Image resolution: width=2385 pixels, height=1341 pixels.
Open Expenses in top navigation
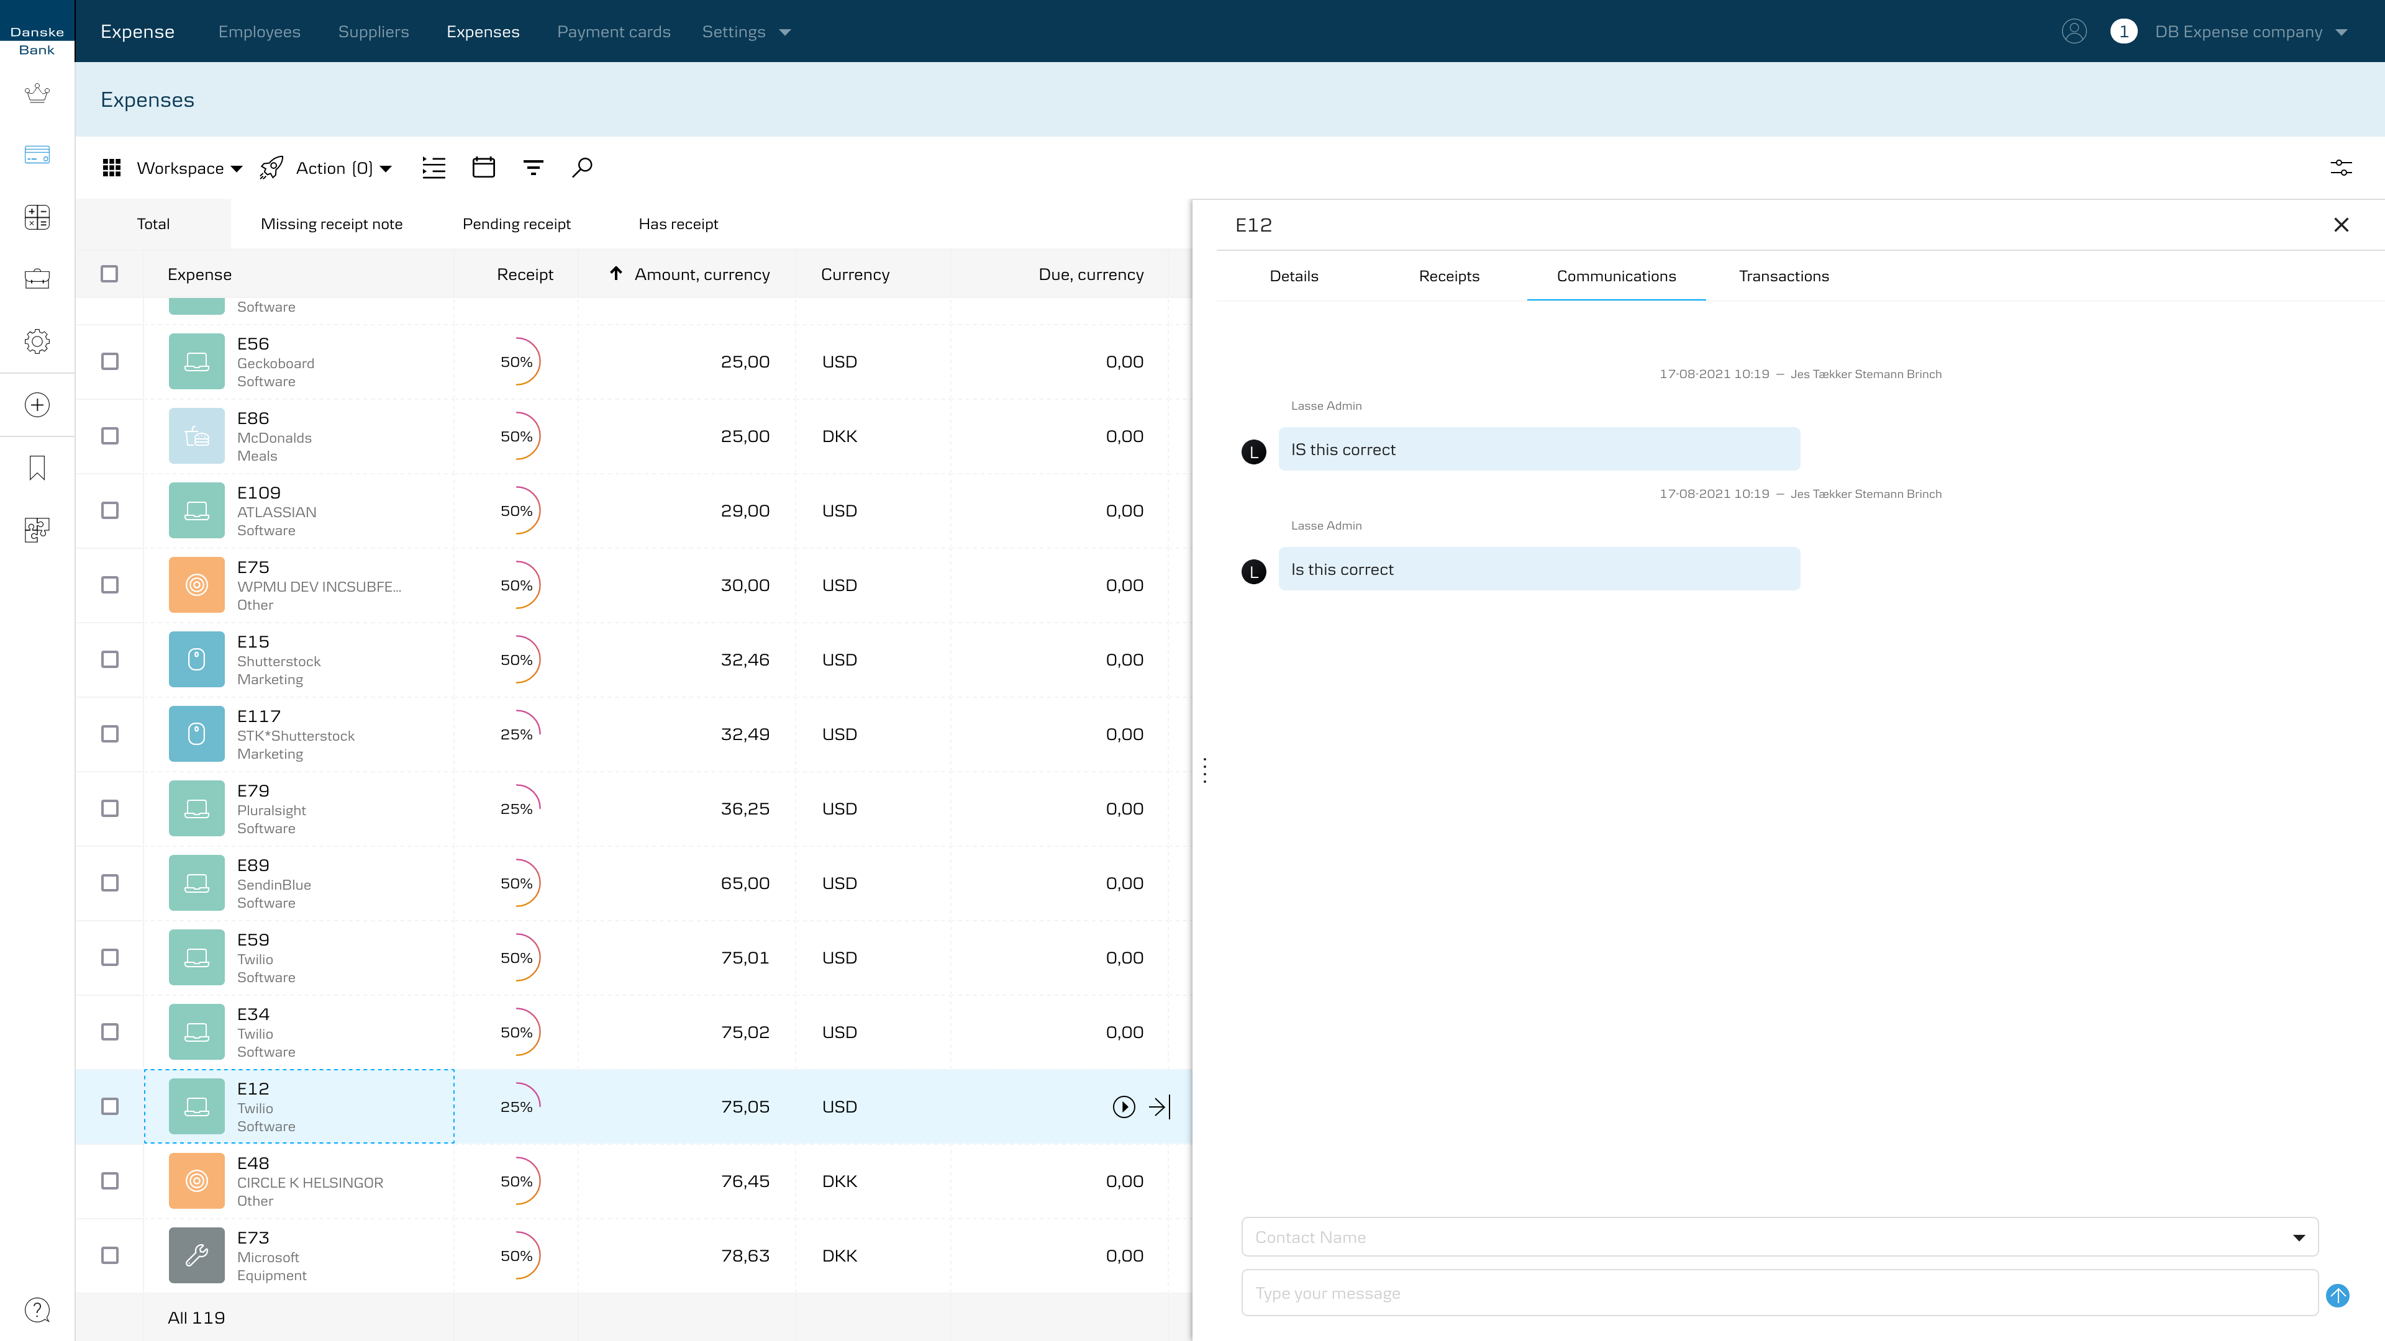[x=483, y=32]
